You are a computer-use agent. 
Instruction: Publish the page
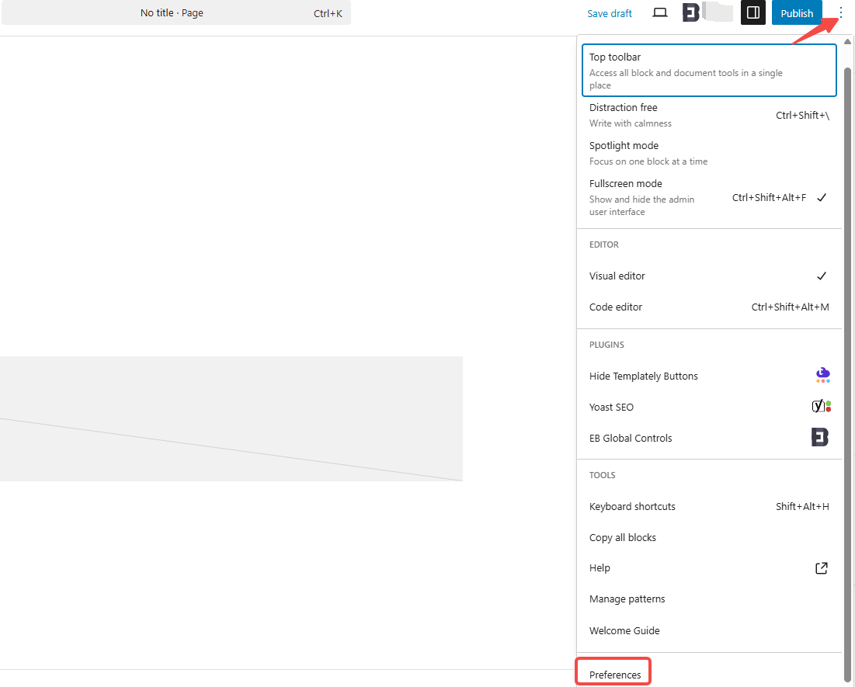[x=797, y=12]
